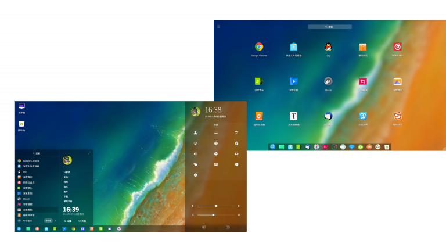The image size is (446, 251).
Task: Open the Computer icon on the desktop
Action: pos(21,106)
